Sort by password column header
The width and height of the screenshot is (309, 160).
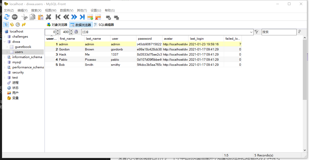click(149, 39)
